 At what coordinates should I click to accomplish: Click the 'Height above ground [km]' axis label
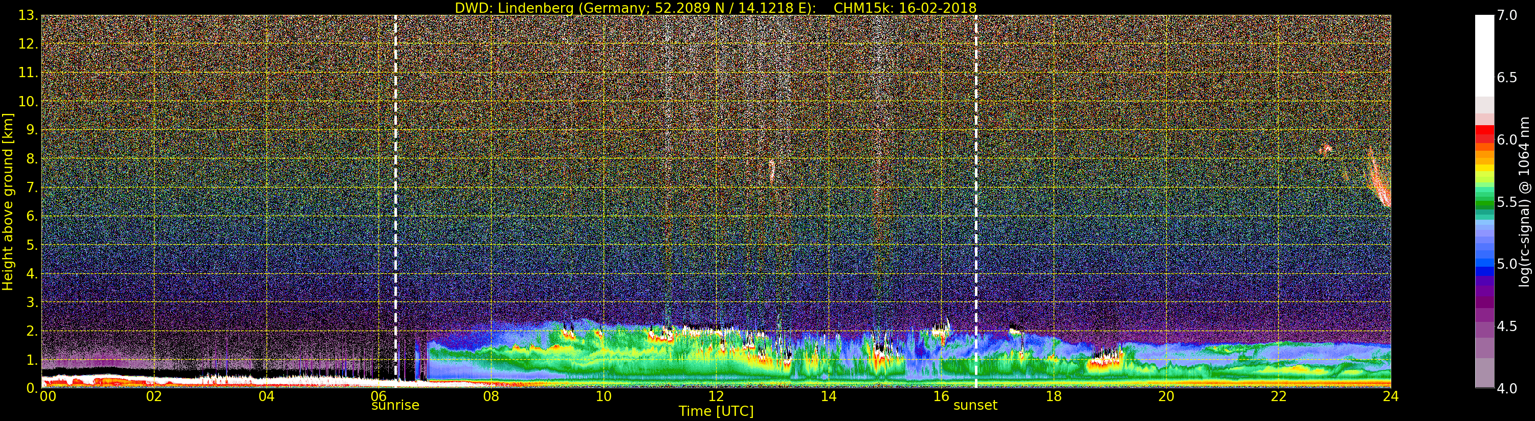coord(8,202)
